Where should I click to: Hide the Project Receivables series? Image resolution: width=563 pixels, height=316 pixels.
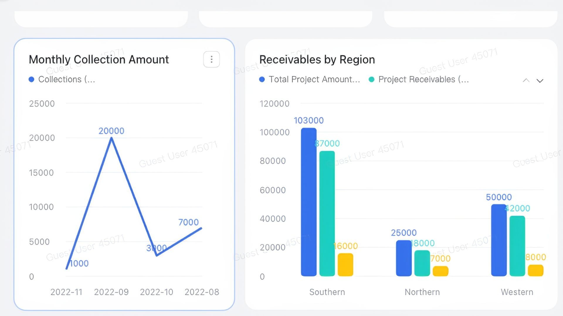click(x=422, y=79)
